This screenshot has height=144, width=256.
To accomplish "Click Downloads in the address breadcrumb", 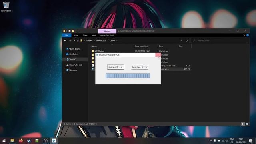I will point(101,40).
